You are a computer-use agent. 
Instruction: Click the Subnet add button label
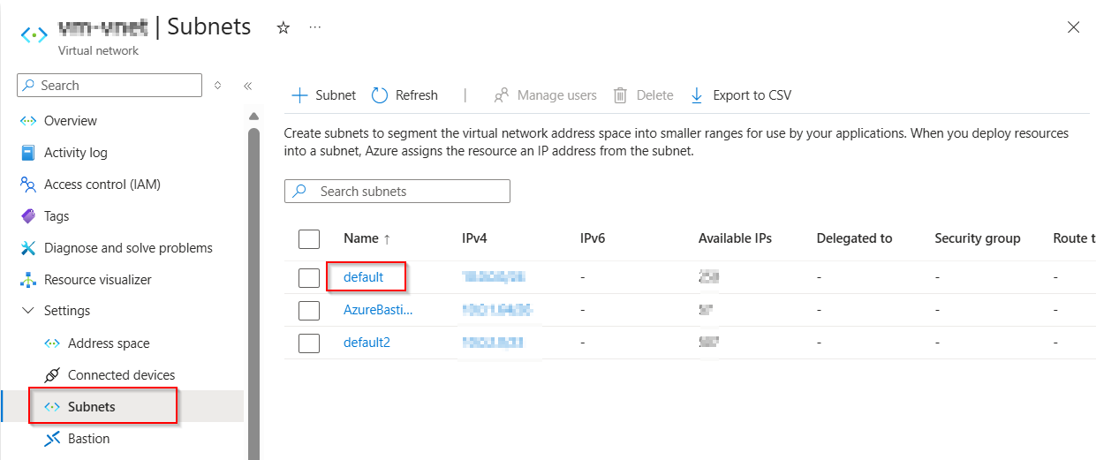click(336, 95)
